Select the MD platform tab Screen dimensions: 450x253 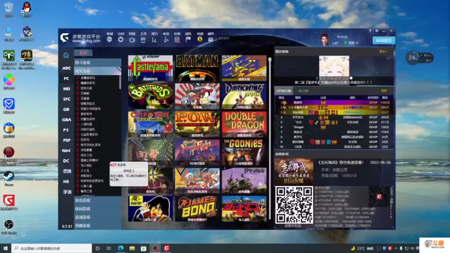66,89
